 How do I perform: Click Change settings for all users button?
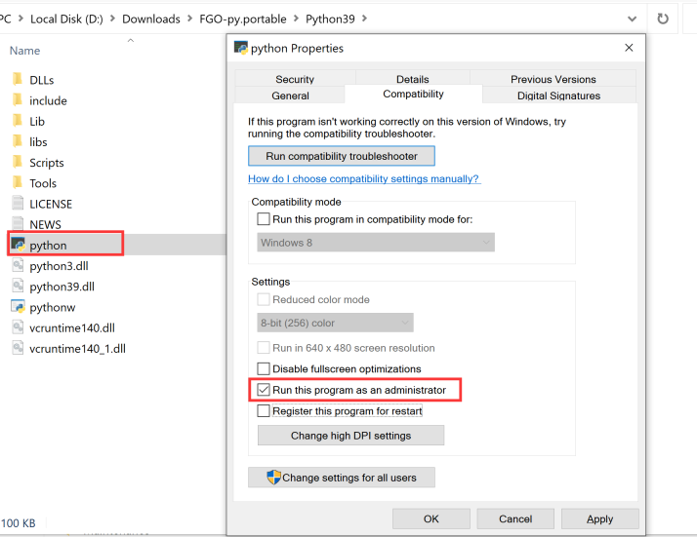pyautogui.click(x=342, y=478)
